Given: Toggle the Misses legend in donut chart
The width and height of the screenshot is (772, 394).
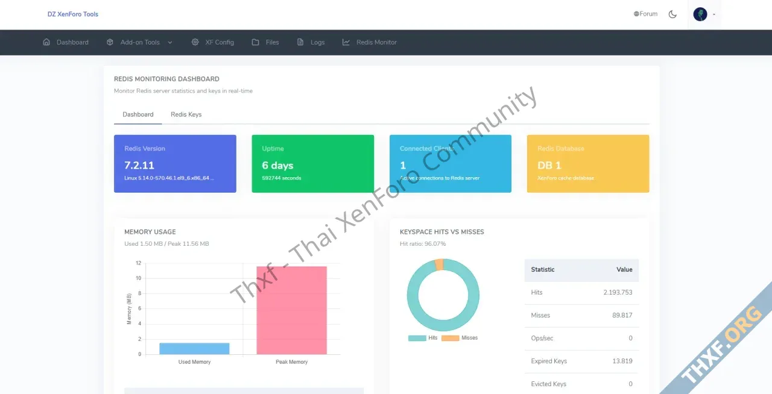Looking at the screenshot, I should (460, 338).
